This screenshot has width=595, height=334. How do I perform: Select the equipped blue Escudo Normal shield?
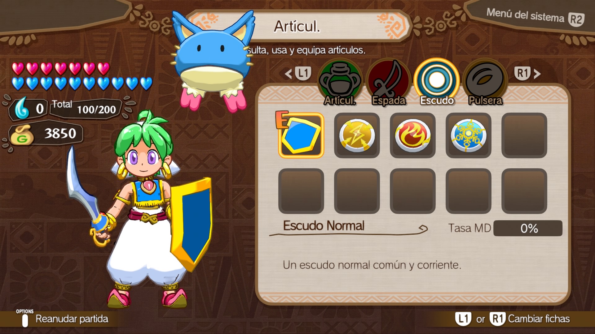(301, 135)
